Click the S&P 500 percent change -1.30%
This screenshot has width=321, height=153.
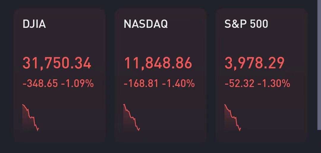pyautogui.click(x=274, y=84)
